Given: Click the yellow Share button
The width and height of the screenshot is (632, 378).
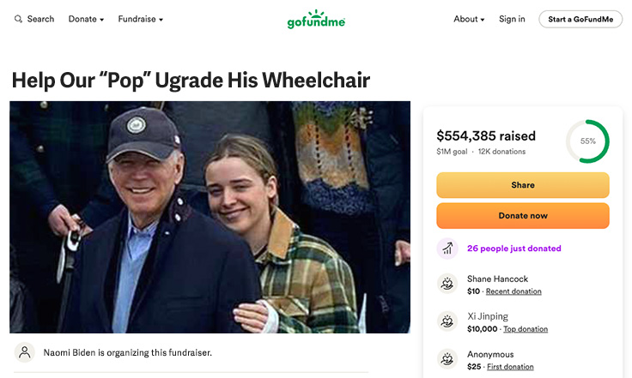Looking at the screenshot, I should pos(522,185).
